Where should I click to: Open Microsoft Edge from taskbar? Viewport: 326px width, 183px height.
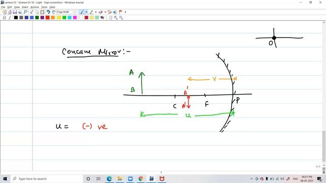point(109,178)
